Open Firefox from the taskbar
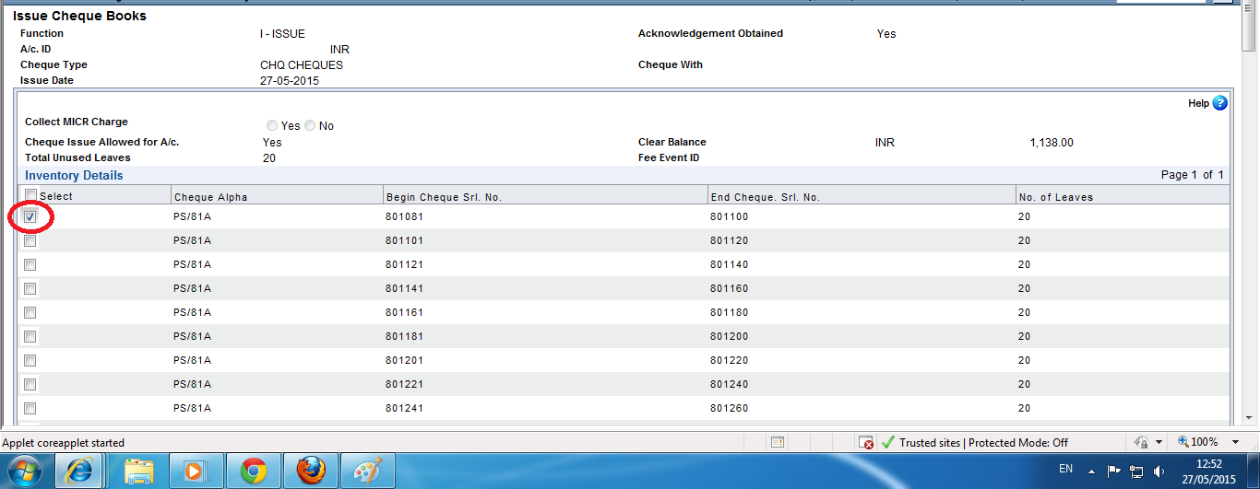Image resolution: width=1260 pixels, height=489 pixels. click(311, 471)
